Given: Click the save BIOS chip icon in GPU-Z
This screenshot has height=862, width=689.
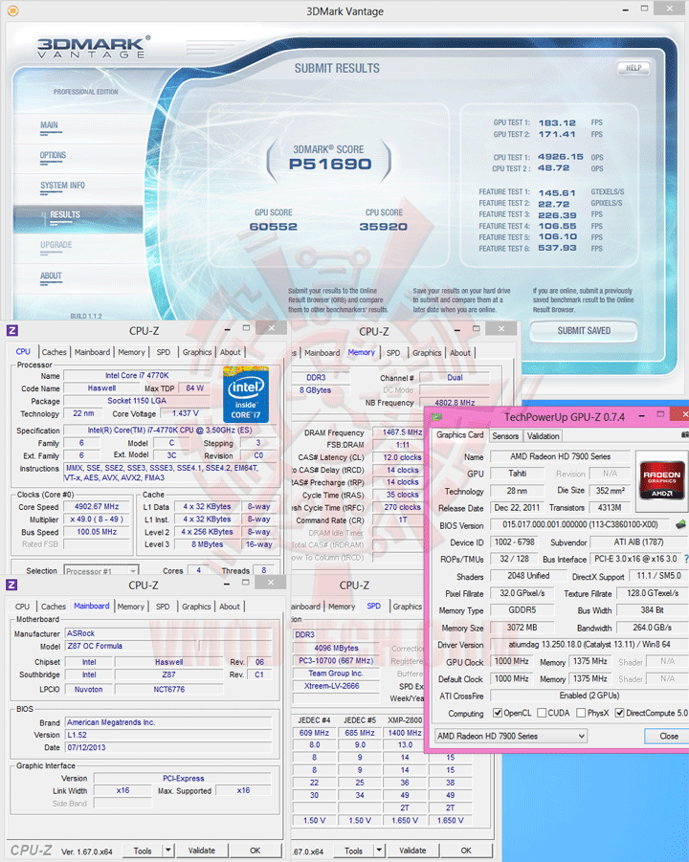Looking at the screenshot, I should tap(680, 524).
